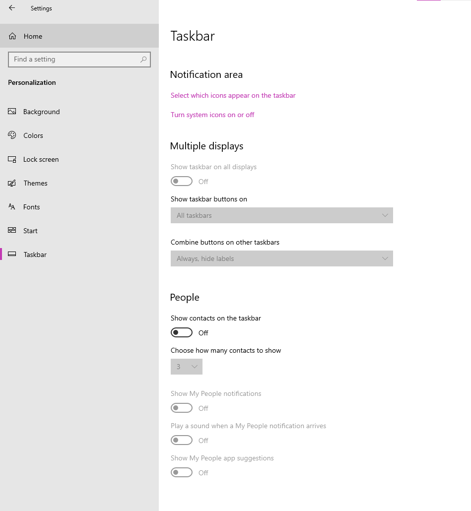Viewport: 471px width, 511px height.
Task: Toggle Show taskbar on all displays
Action: click(182, 181)
